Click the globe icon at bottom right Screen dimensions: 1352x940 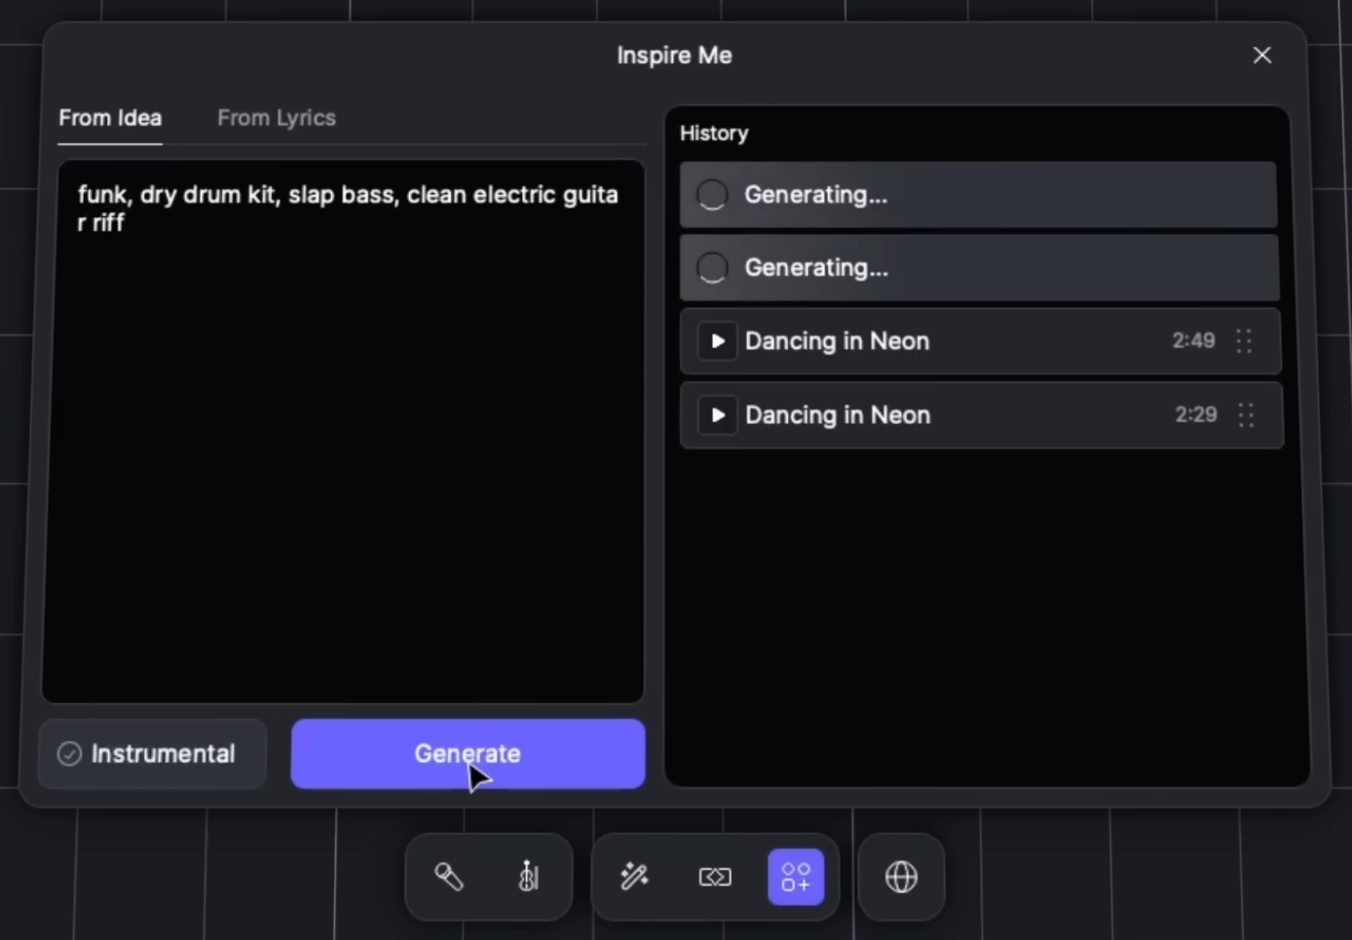tap(899, 877)
